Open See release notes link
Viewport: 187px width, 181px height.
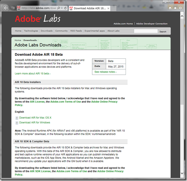[x=105, y=72]
